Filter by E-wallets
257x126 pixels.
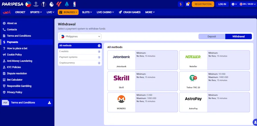pos(80,51)
